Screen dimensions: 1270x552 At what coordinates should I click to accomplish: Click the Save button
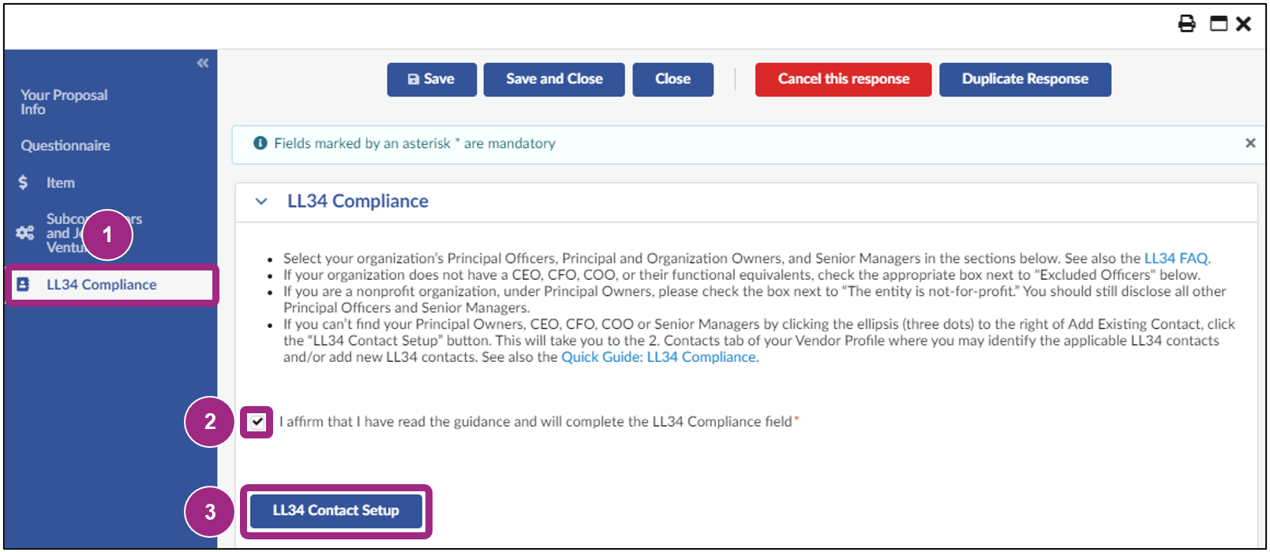[x=432, y=80]
